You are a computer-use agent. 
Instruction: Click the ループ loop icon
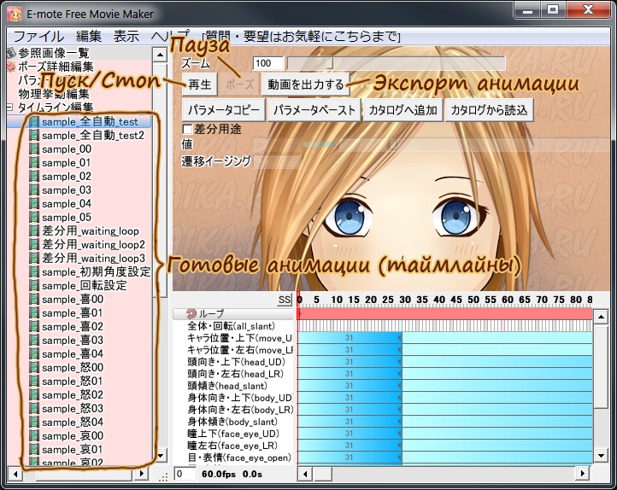[191, 313]
